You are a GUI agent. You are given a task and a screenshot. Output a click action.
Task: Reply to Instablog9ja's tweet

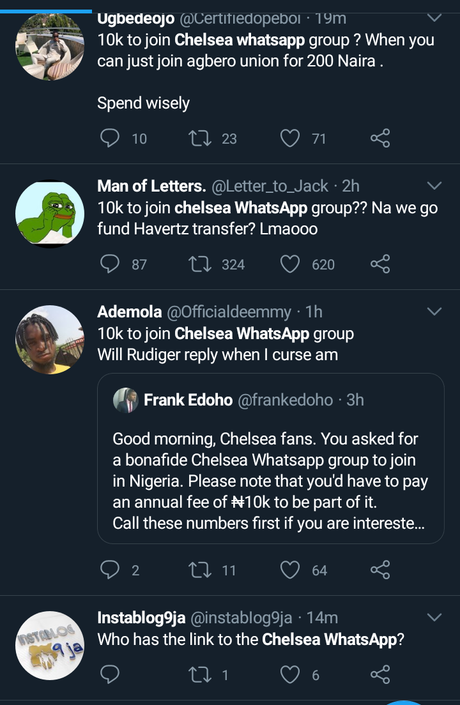(111, 674)
